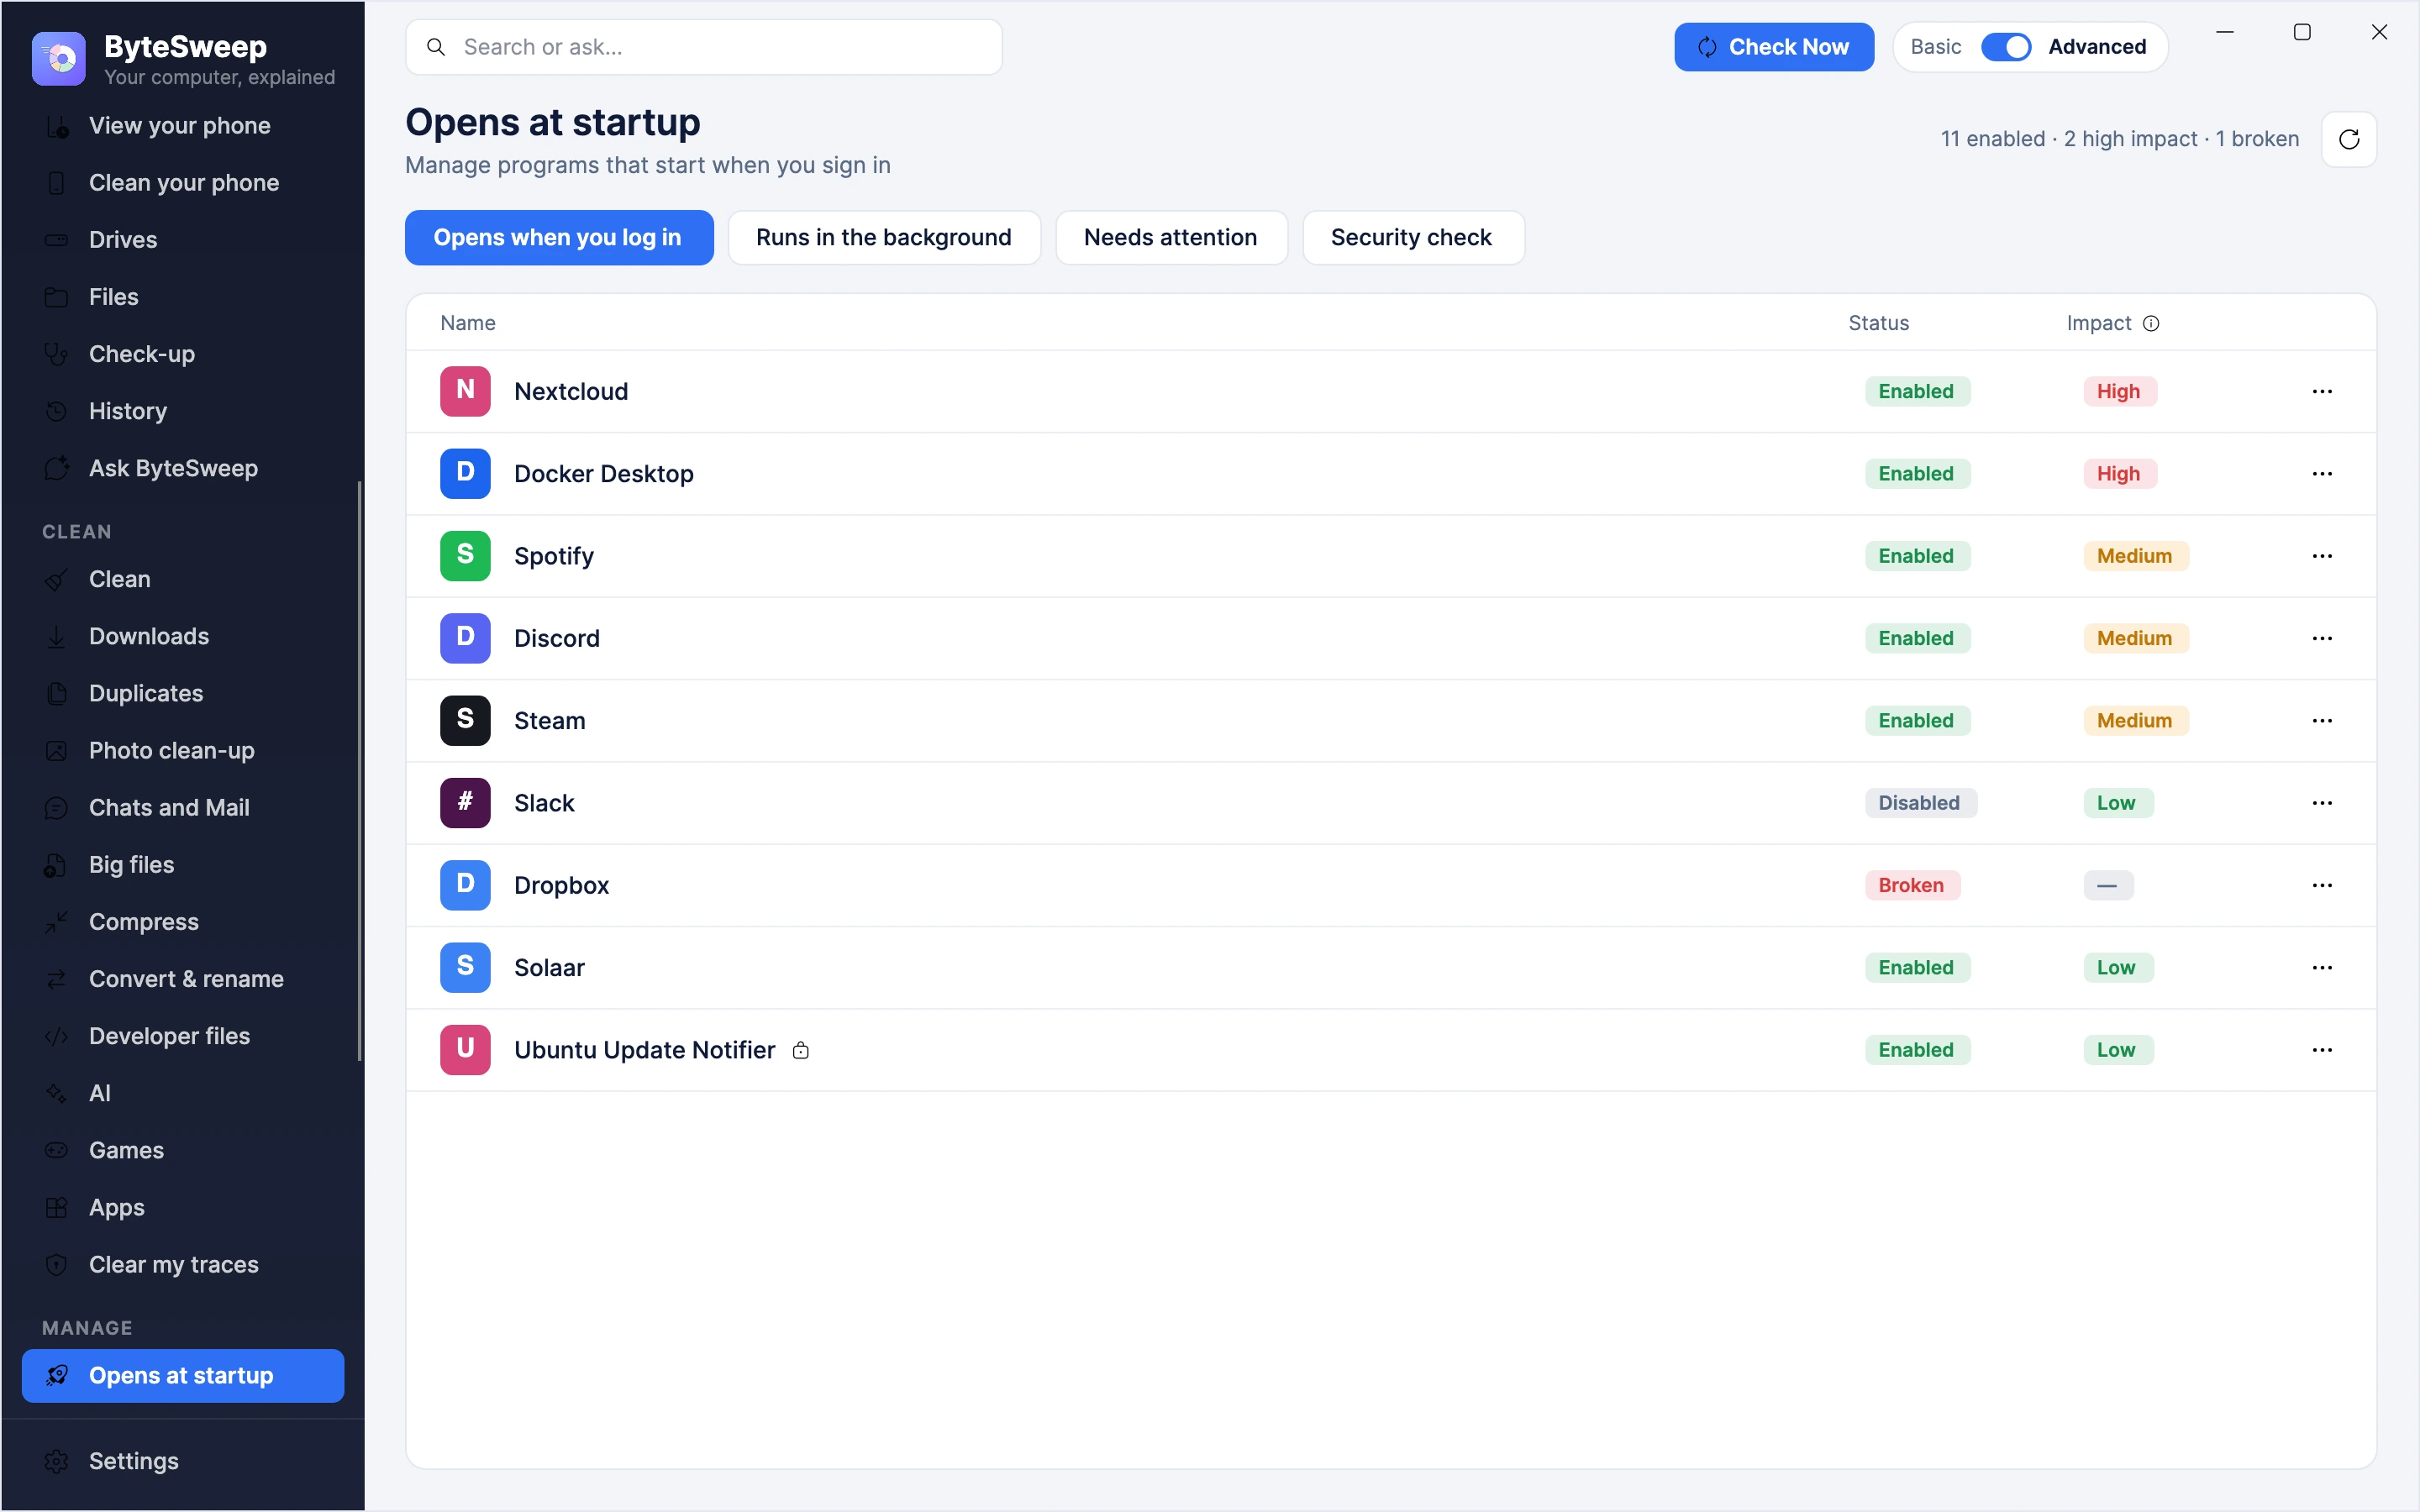Open the three-dot menu for Slack
The width and height of the screenshot is (2420, 1512).
2321,803
